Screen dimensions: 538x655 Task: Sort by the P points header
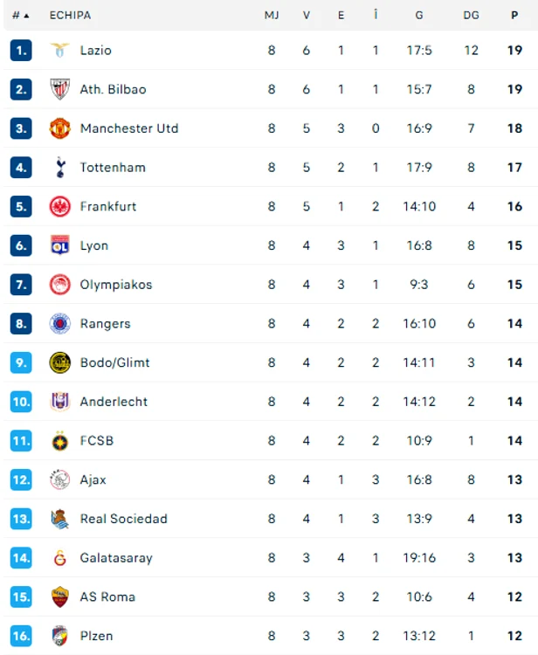[x=514, y=16]
